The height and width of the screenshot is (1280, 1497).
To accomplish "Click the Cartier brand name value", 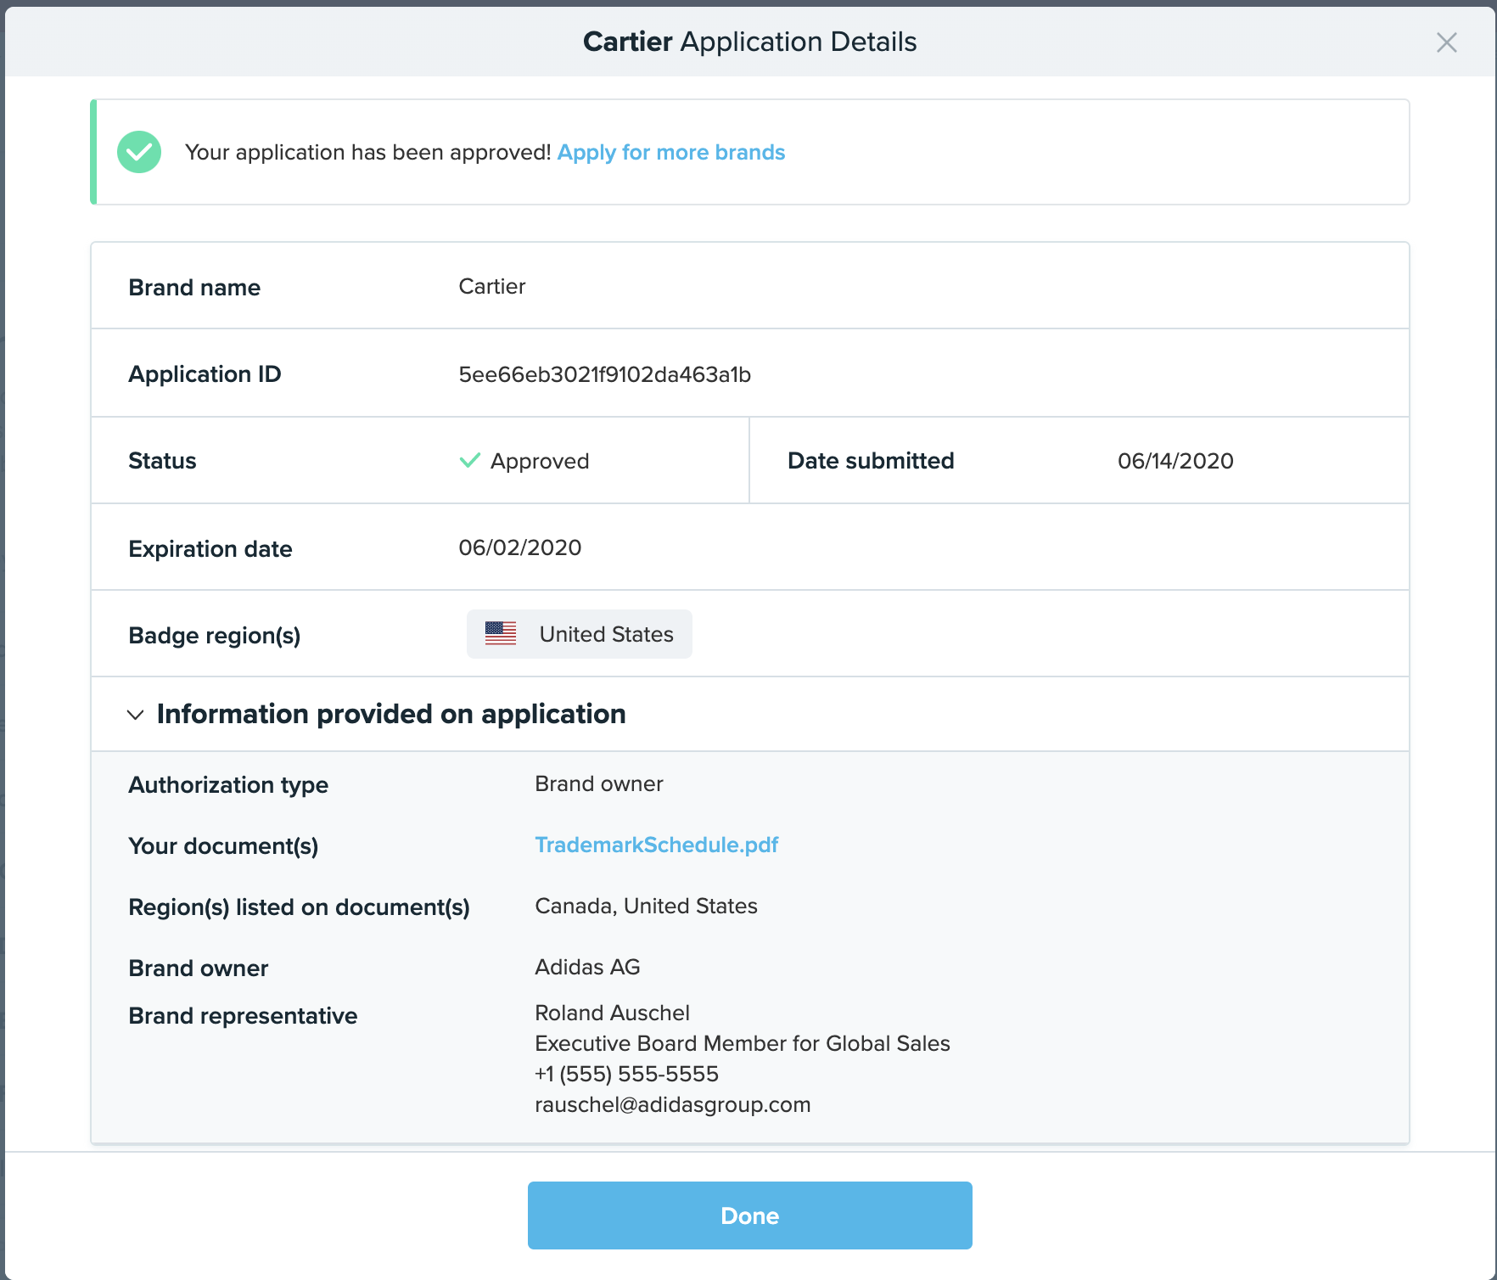I will 491,287.
